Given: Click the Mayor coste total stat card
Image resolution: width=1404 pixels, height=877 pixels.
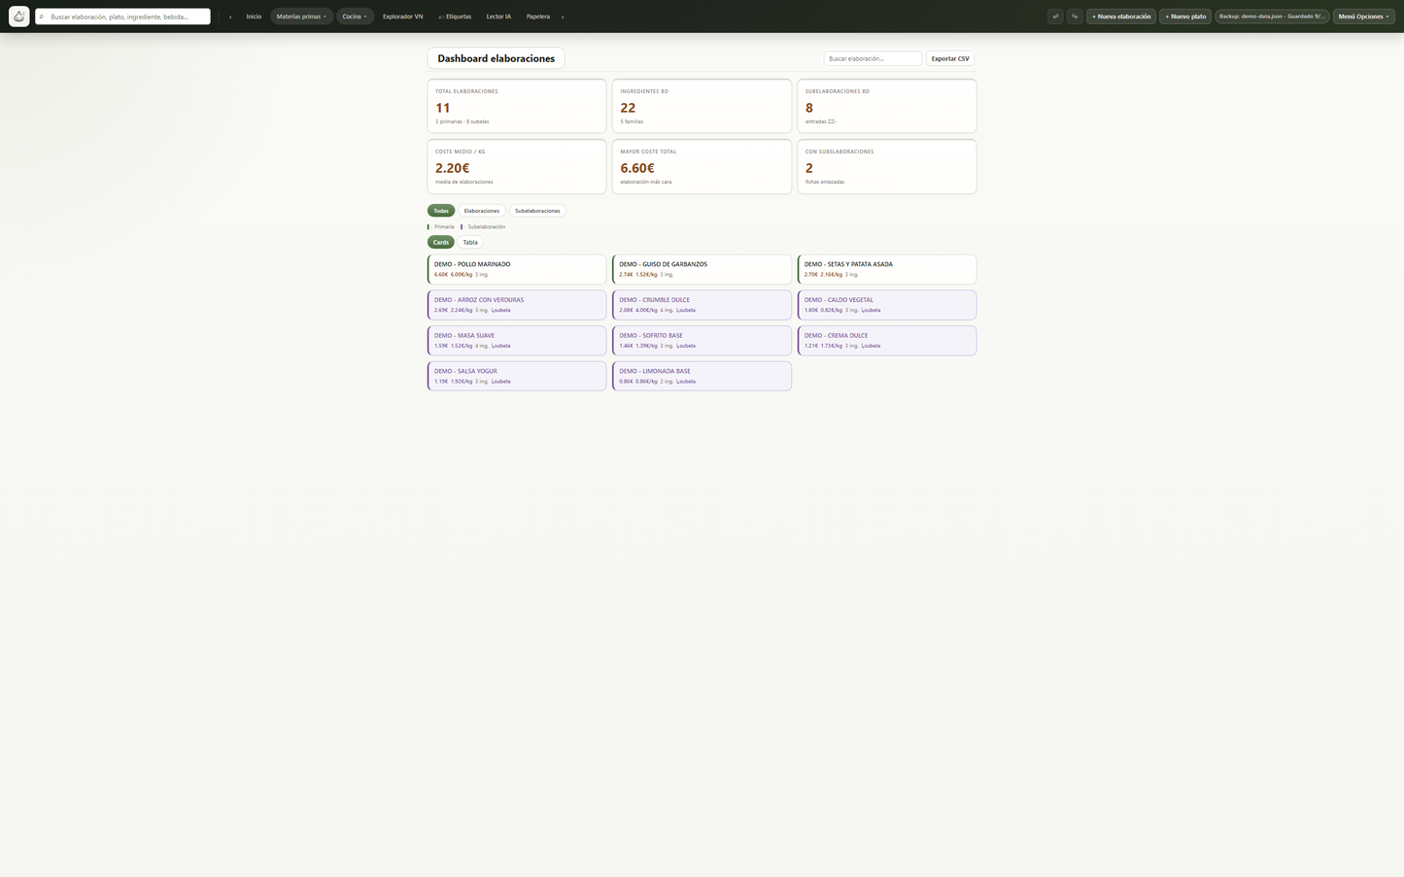Looking at the screenshot, I should pyautogui.click(x=702, y=166).
